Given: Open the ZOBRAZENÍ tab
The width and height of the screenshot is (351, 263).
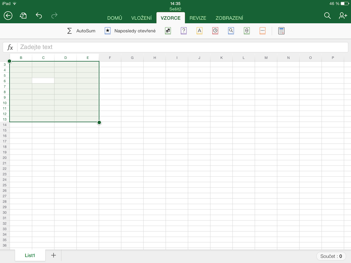Looking at the screenshot, I should tap(229, 18).
